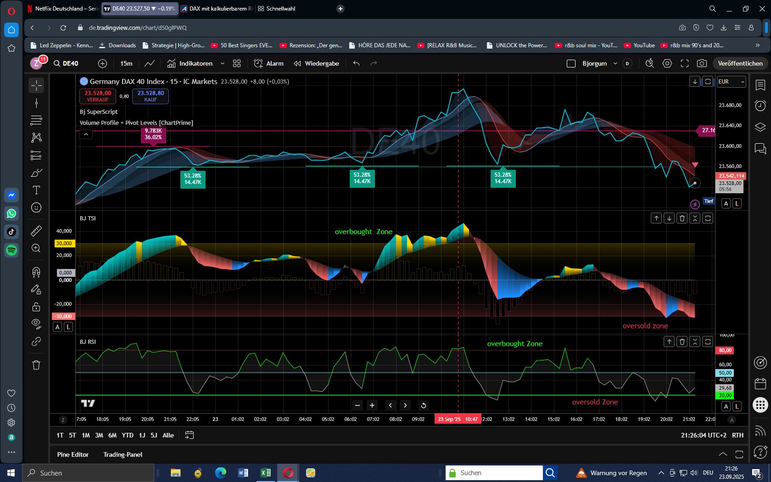Toggle the A auto-scale button on BJ RSI pane
This screenshot has width=771, height=482.
pos(726,406)
